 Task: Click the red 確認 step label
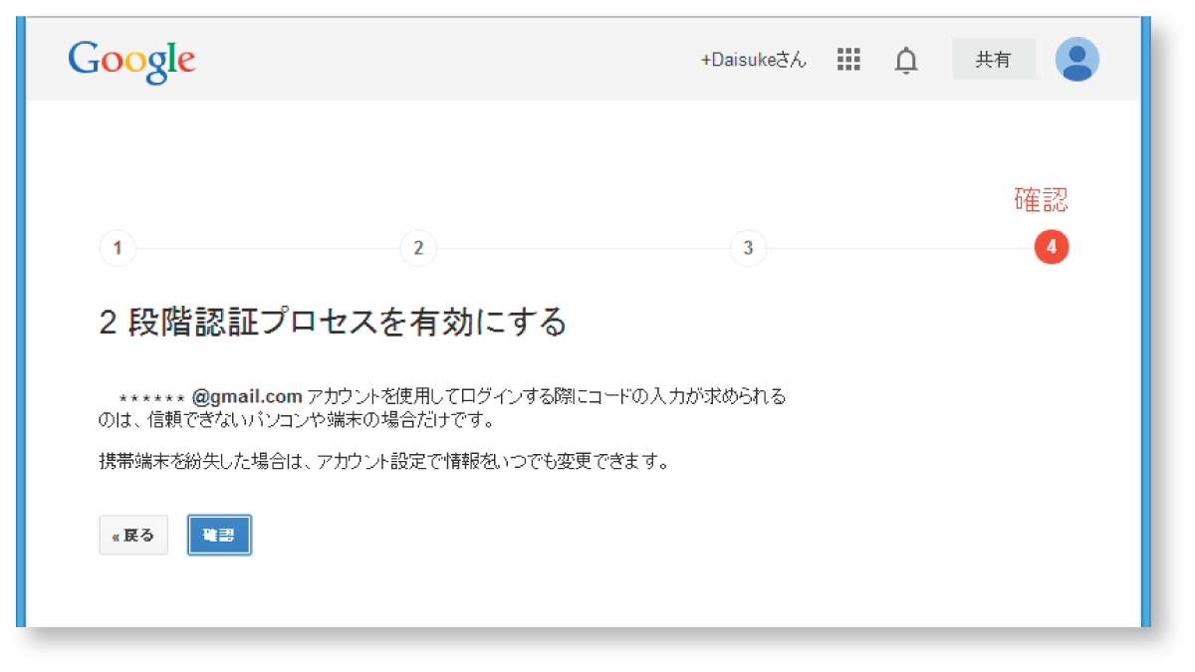(1041, 200)
